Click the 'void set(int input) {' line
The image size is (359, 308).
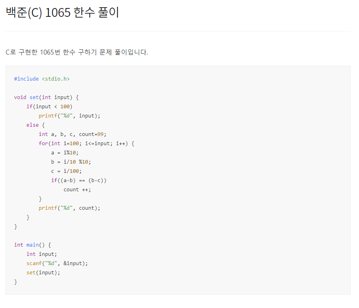[47, 97]
